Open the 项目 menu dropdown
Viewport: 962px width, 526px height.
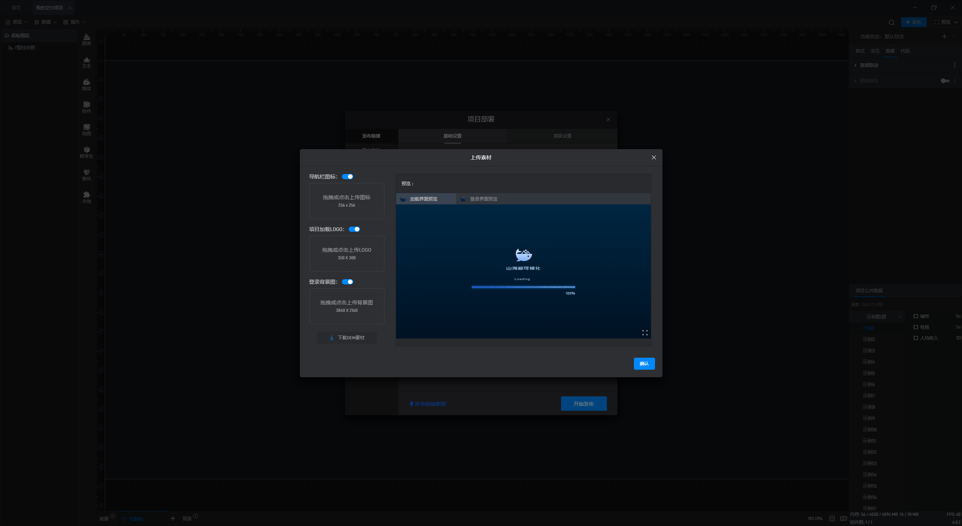tap(17, 22)
